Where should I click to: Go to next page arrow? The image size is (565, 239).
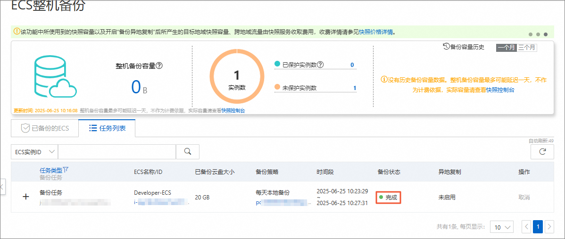point(549,227)
